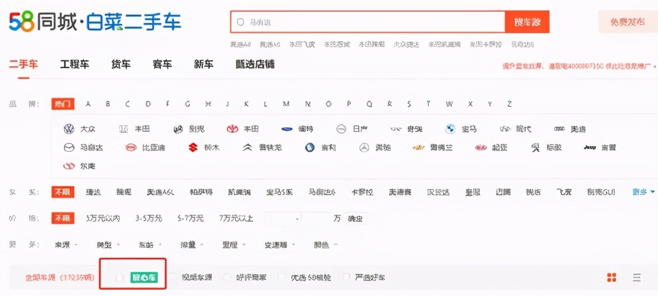This screenshot has width=658, height=296.
Task: Select 7万元以上 price filter
Action: (x=236, y=218)
